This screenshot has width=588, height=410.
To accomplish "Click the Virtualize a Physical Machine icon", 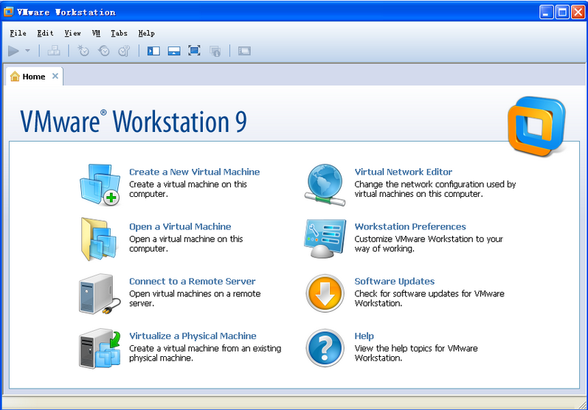I will point(99,348).
